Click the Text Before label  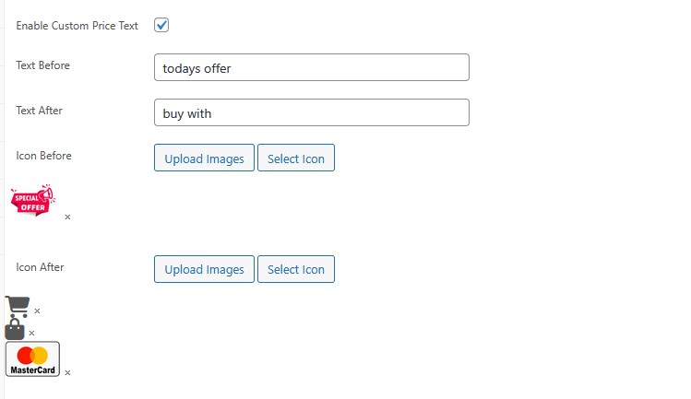point(42,65)
